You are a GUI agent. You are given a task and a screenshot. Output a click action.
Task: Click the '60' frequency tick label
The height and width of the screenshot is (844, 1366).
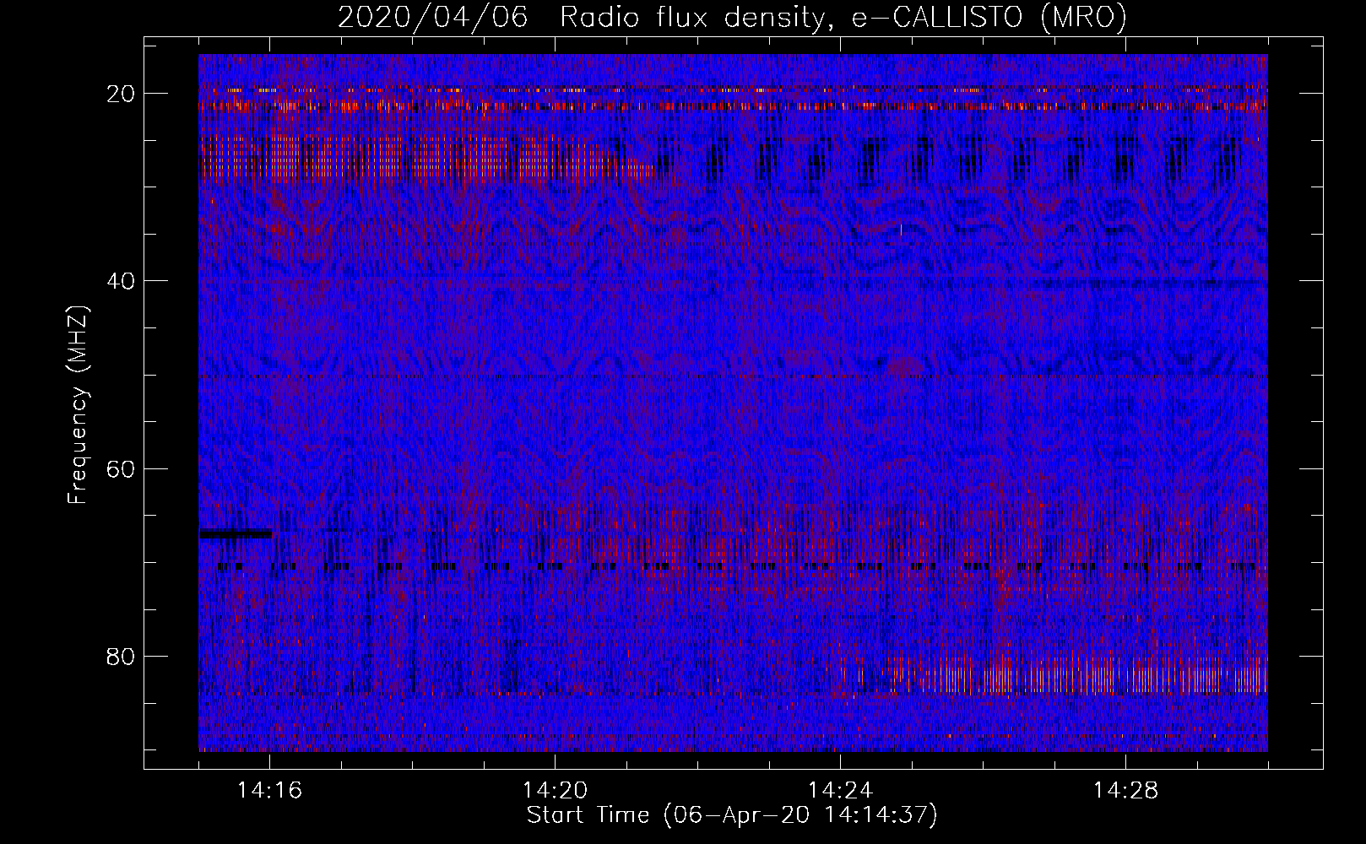pos(122,469)
